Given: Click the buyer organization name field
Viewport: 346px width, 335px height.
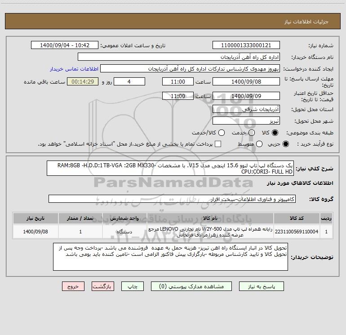Looking at the screenshot, I should 179,57.
